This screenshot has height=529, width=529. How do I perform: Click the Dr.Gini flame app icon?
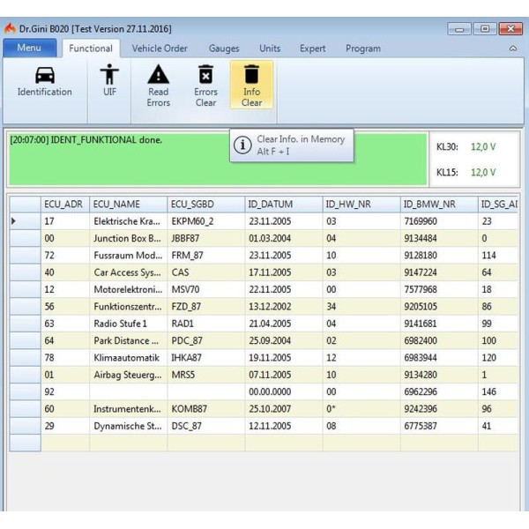pyautogui.click(x=11, y=28)
